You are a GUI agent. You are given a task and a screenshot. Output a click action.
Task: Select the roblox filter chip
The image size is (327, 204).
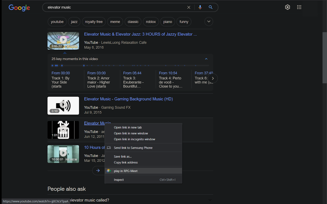pos(151,22)
